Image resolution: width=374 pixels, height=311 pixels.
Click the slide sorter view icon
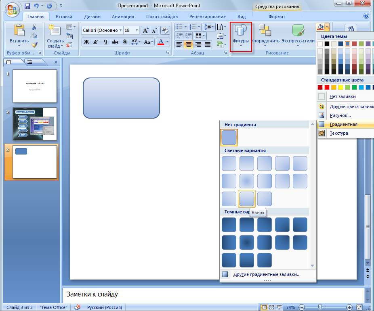[271, 307]
